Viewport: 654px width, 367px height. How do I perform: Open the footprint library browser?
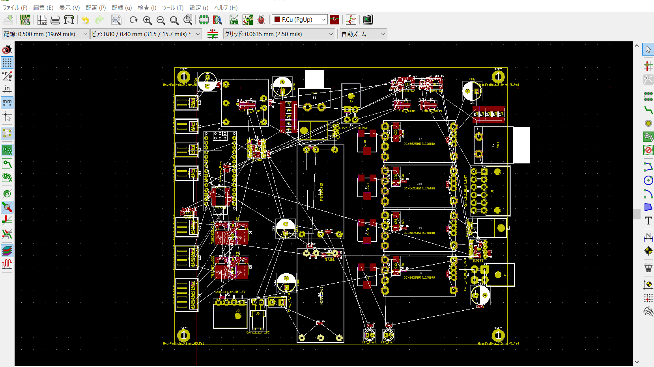217,20
